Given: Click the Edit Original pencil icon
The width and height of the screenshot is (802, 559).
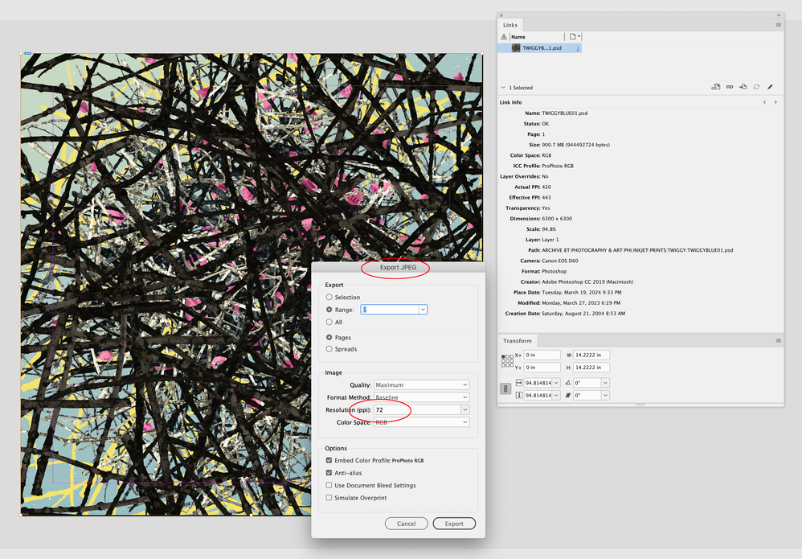Looking at the screenshot, I should coord(770,87).
